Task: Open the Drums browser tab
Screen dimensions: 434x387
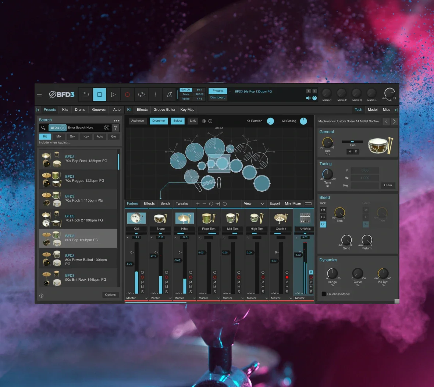Action: [x=80, y=110]
